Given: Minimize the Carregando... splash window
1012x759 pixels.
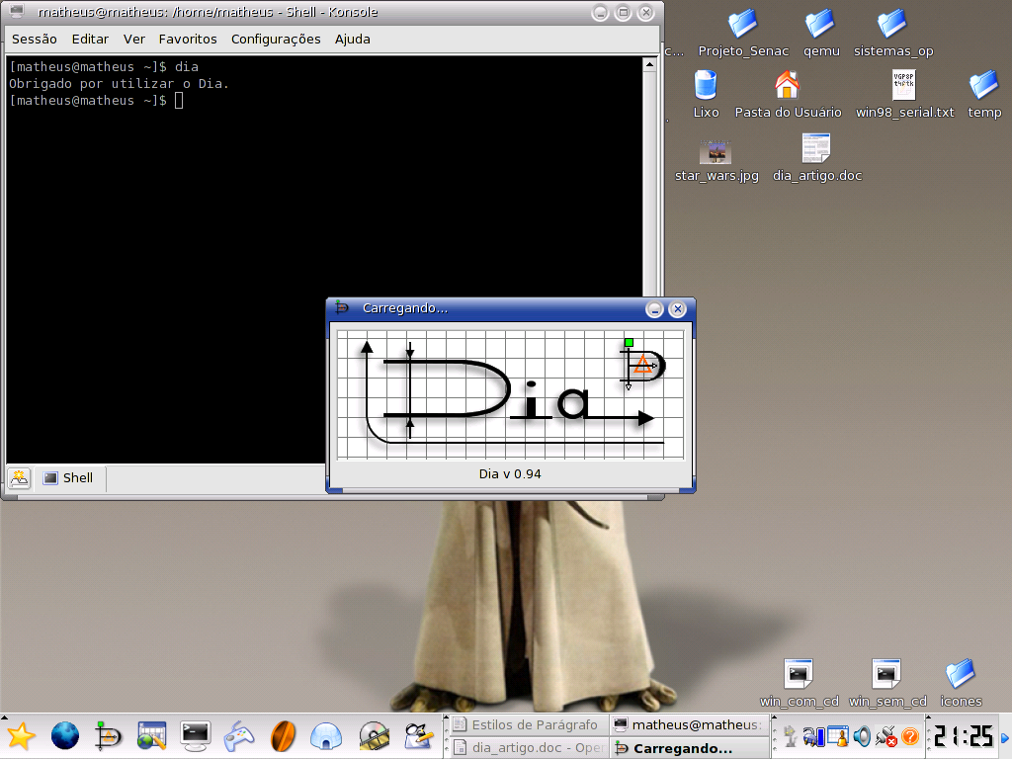Looking at the screenshot, I should [654, 309].
